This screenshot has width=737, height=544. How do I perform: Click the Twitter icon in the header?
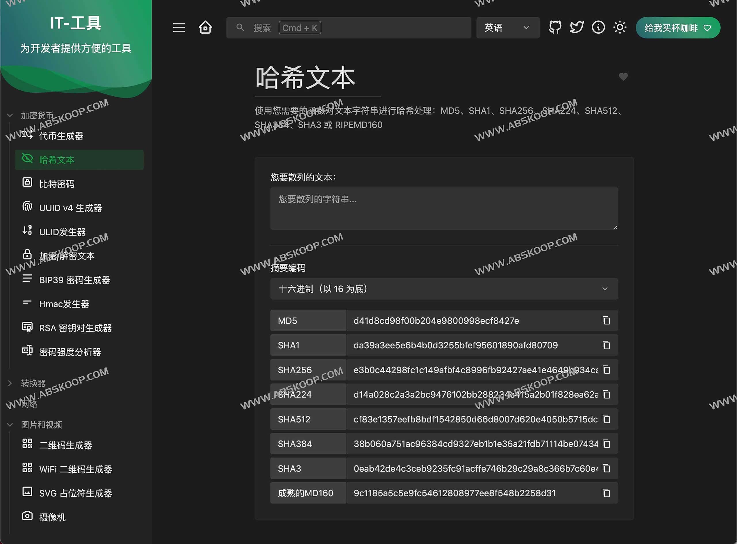coord(576,28)
